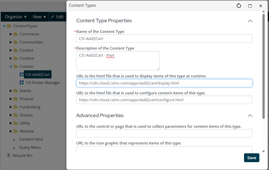This screenshot has width=269, height=170.
Task: Click the CSI Roster Manager content type icon
Action: [22, 83]
